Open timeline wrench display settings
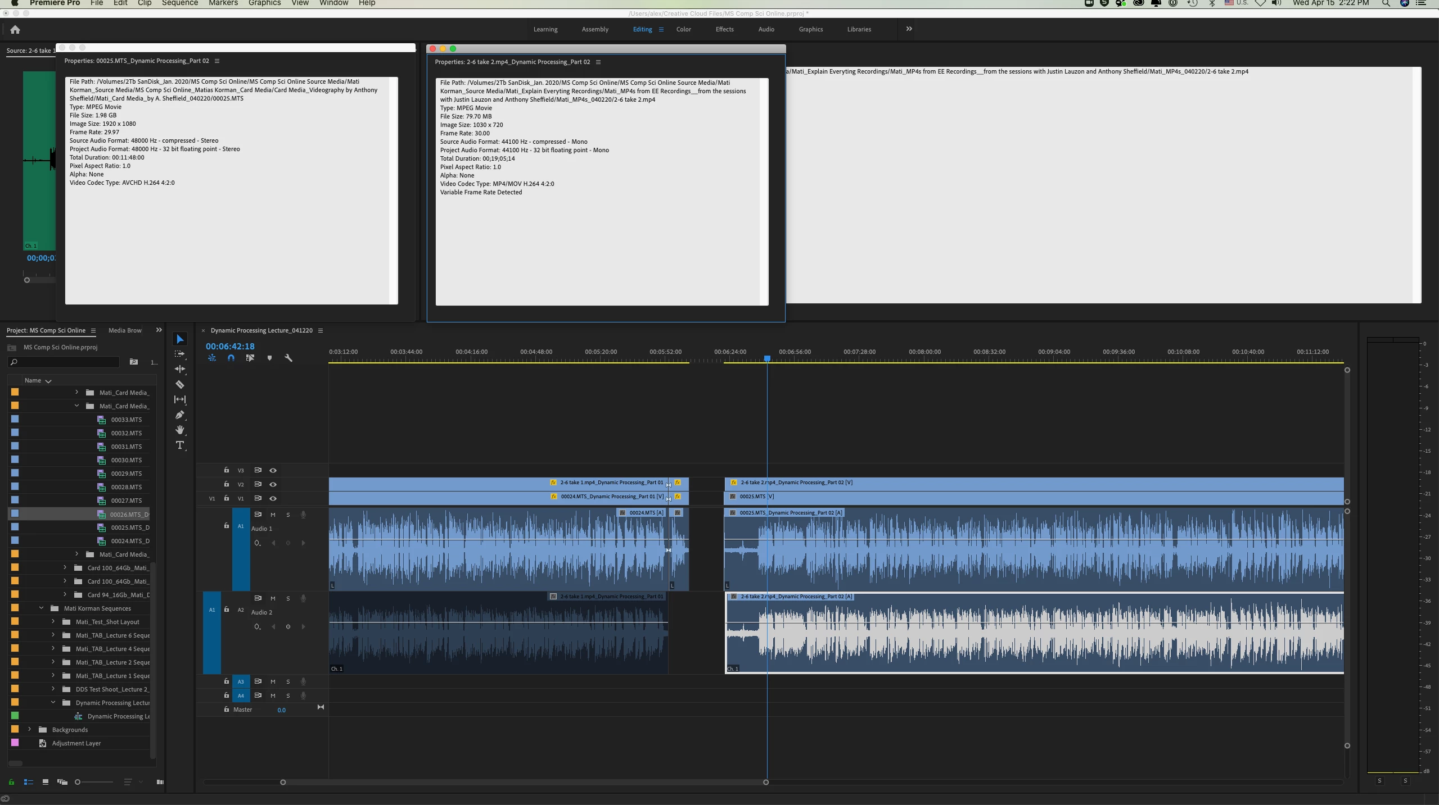The width and height of the screenshot is (1439, 805). tap(288, 358)
